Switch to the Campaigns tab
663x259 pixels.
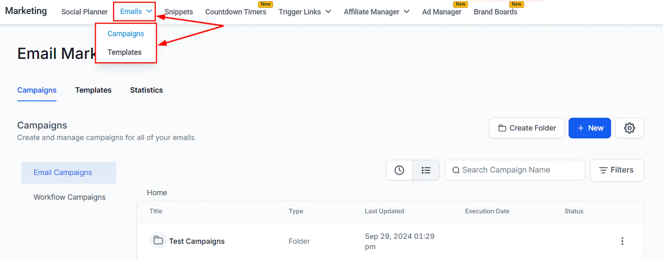37,90
